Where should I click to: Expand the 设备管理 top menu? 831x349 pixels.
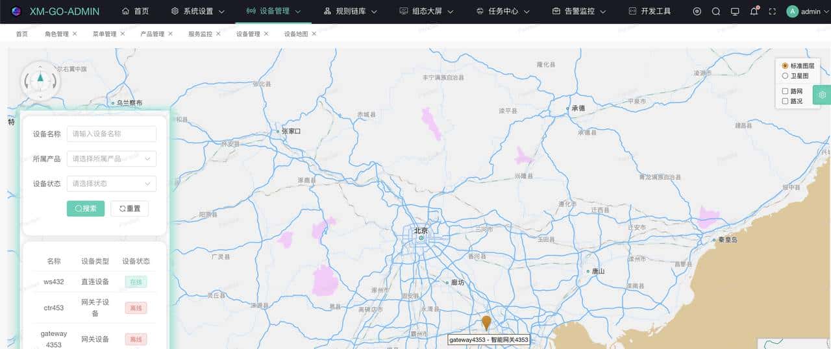[x=274, y=11]
